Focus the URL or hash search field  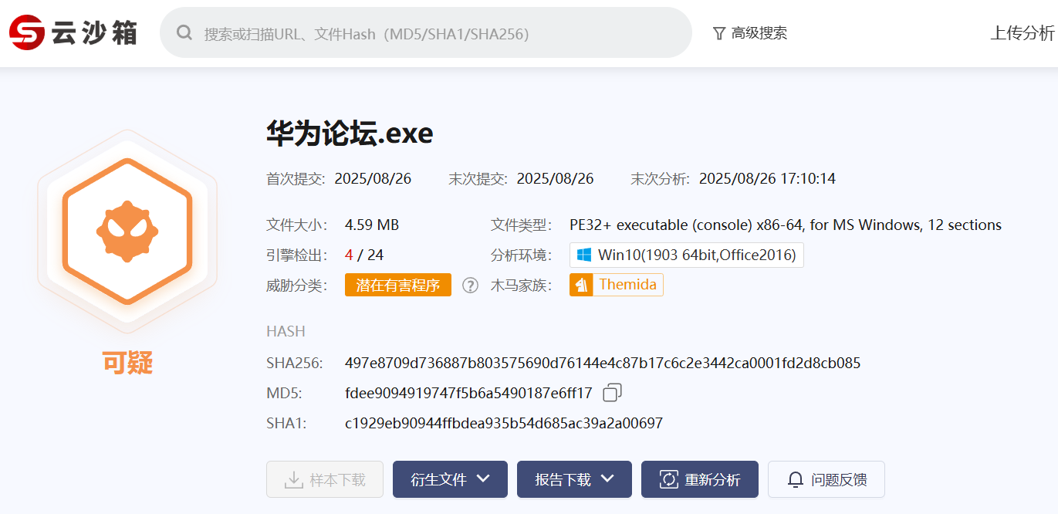click(426, 32)
